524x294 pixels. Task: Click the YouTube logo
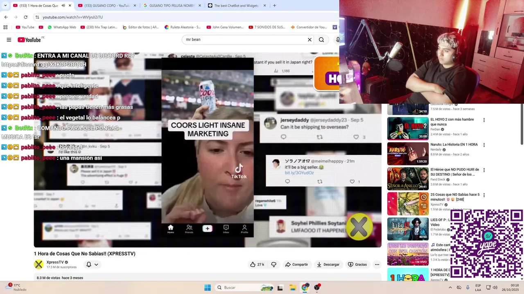(29, 40)
